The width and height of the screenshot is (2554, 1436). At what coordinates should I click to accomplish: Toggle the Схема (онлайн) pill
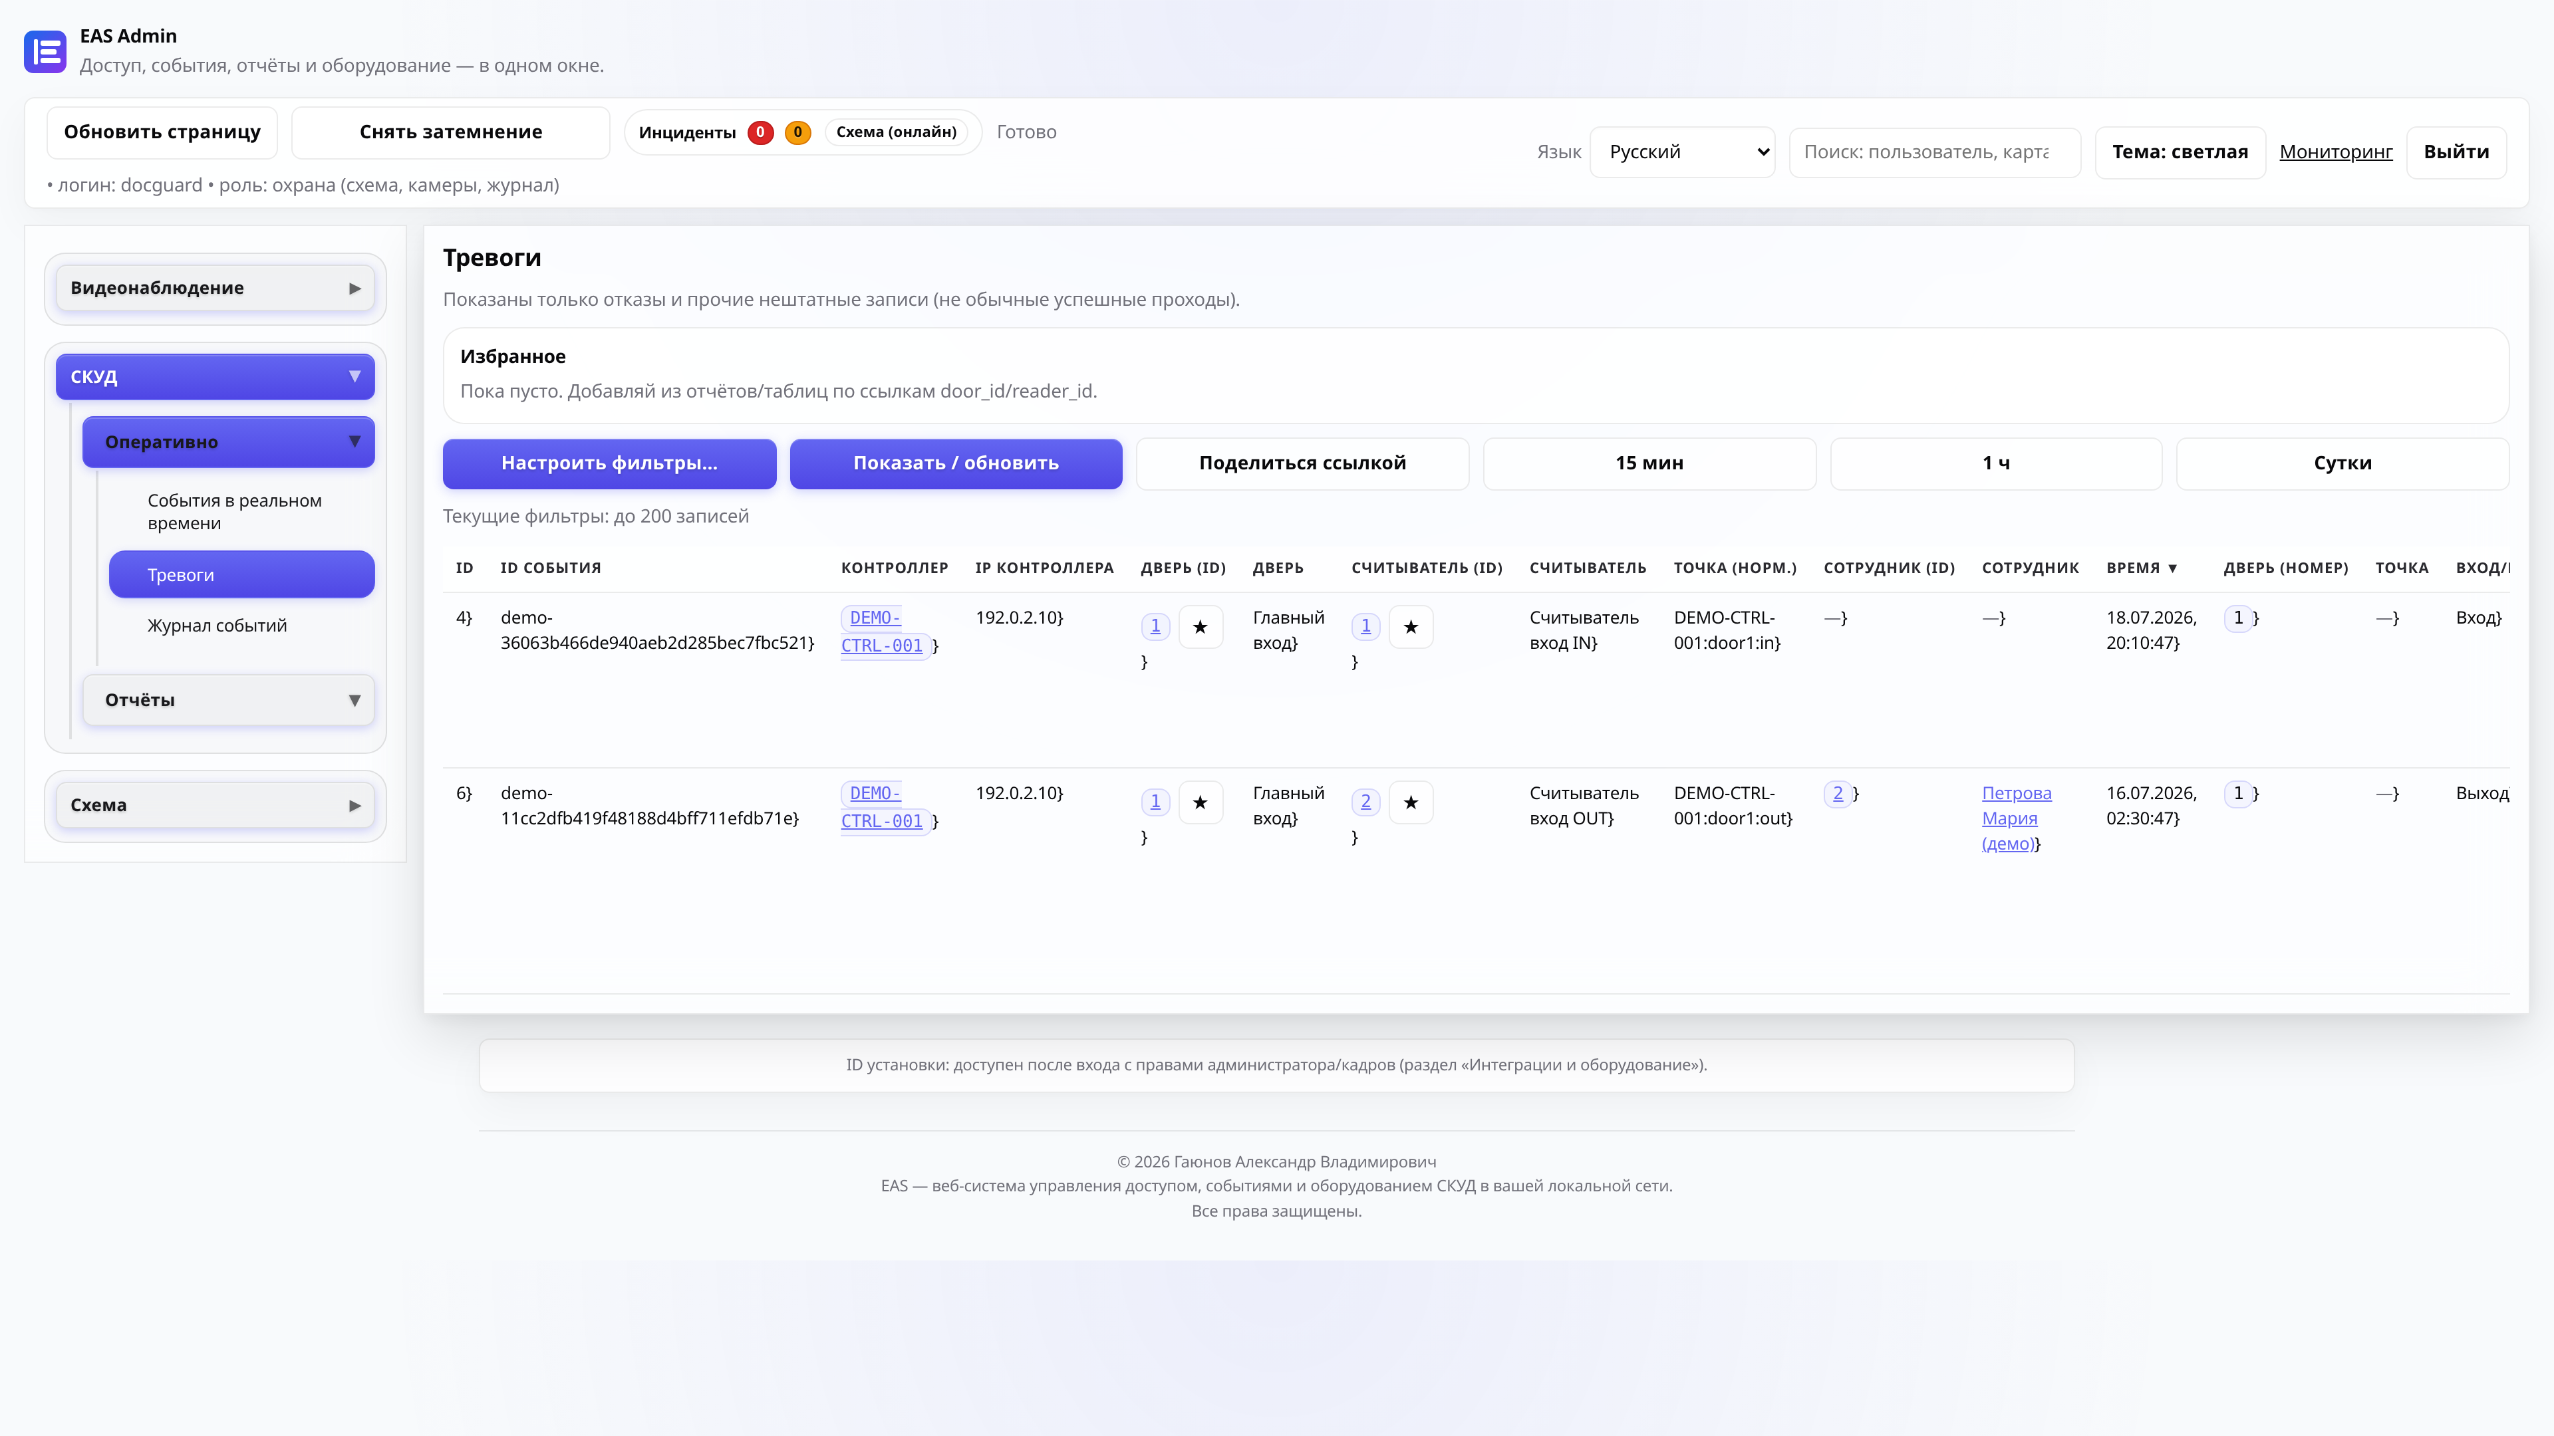pos(895,132)
